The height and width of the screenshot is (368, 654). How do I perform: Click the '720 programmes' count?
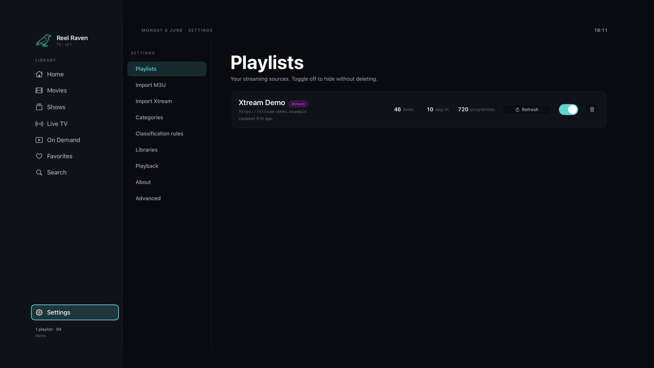click(x=476, y=109)
